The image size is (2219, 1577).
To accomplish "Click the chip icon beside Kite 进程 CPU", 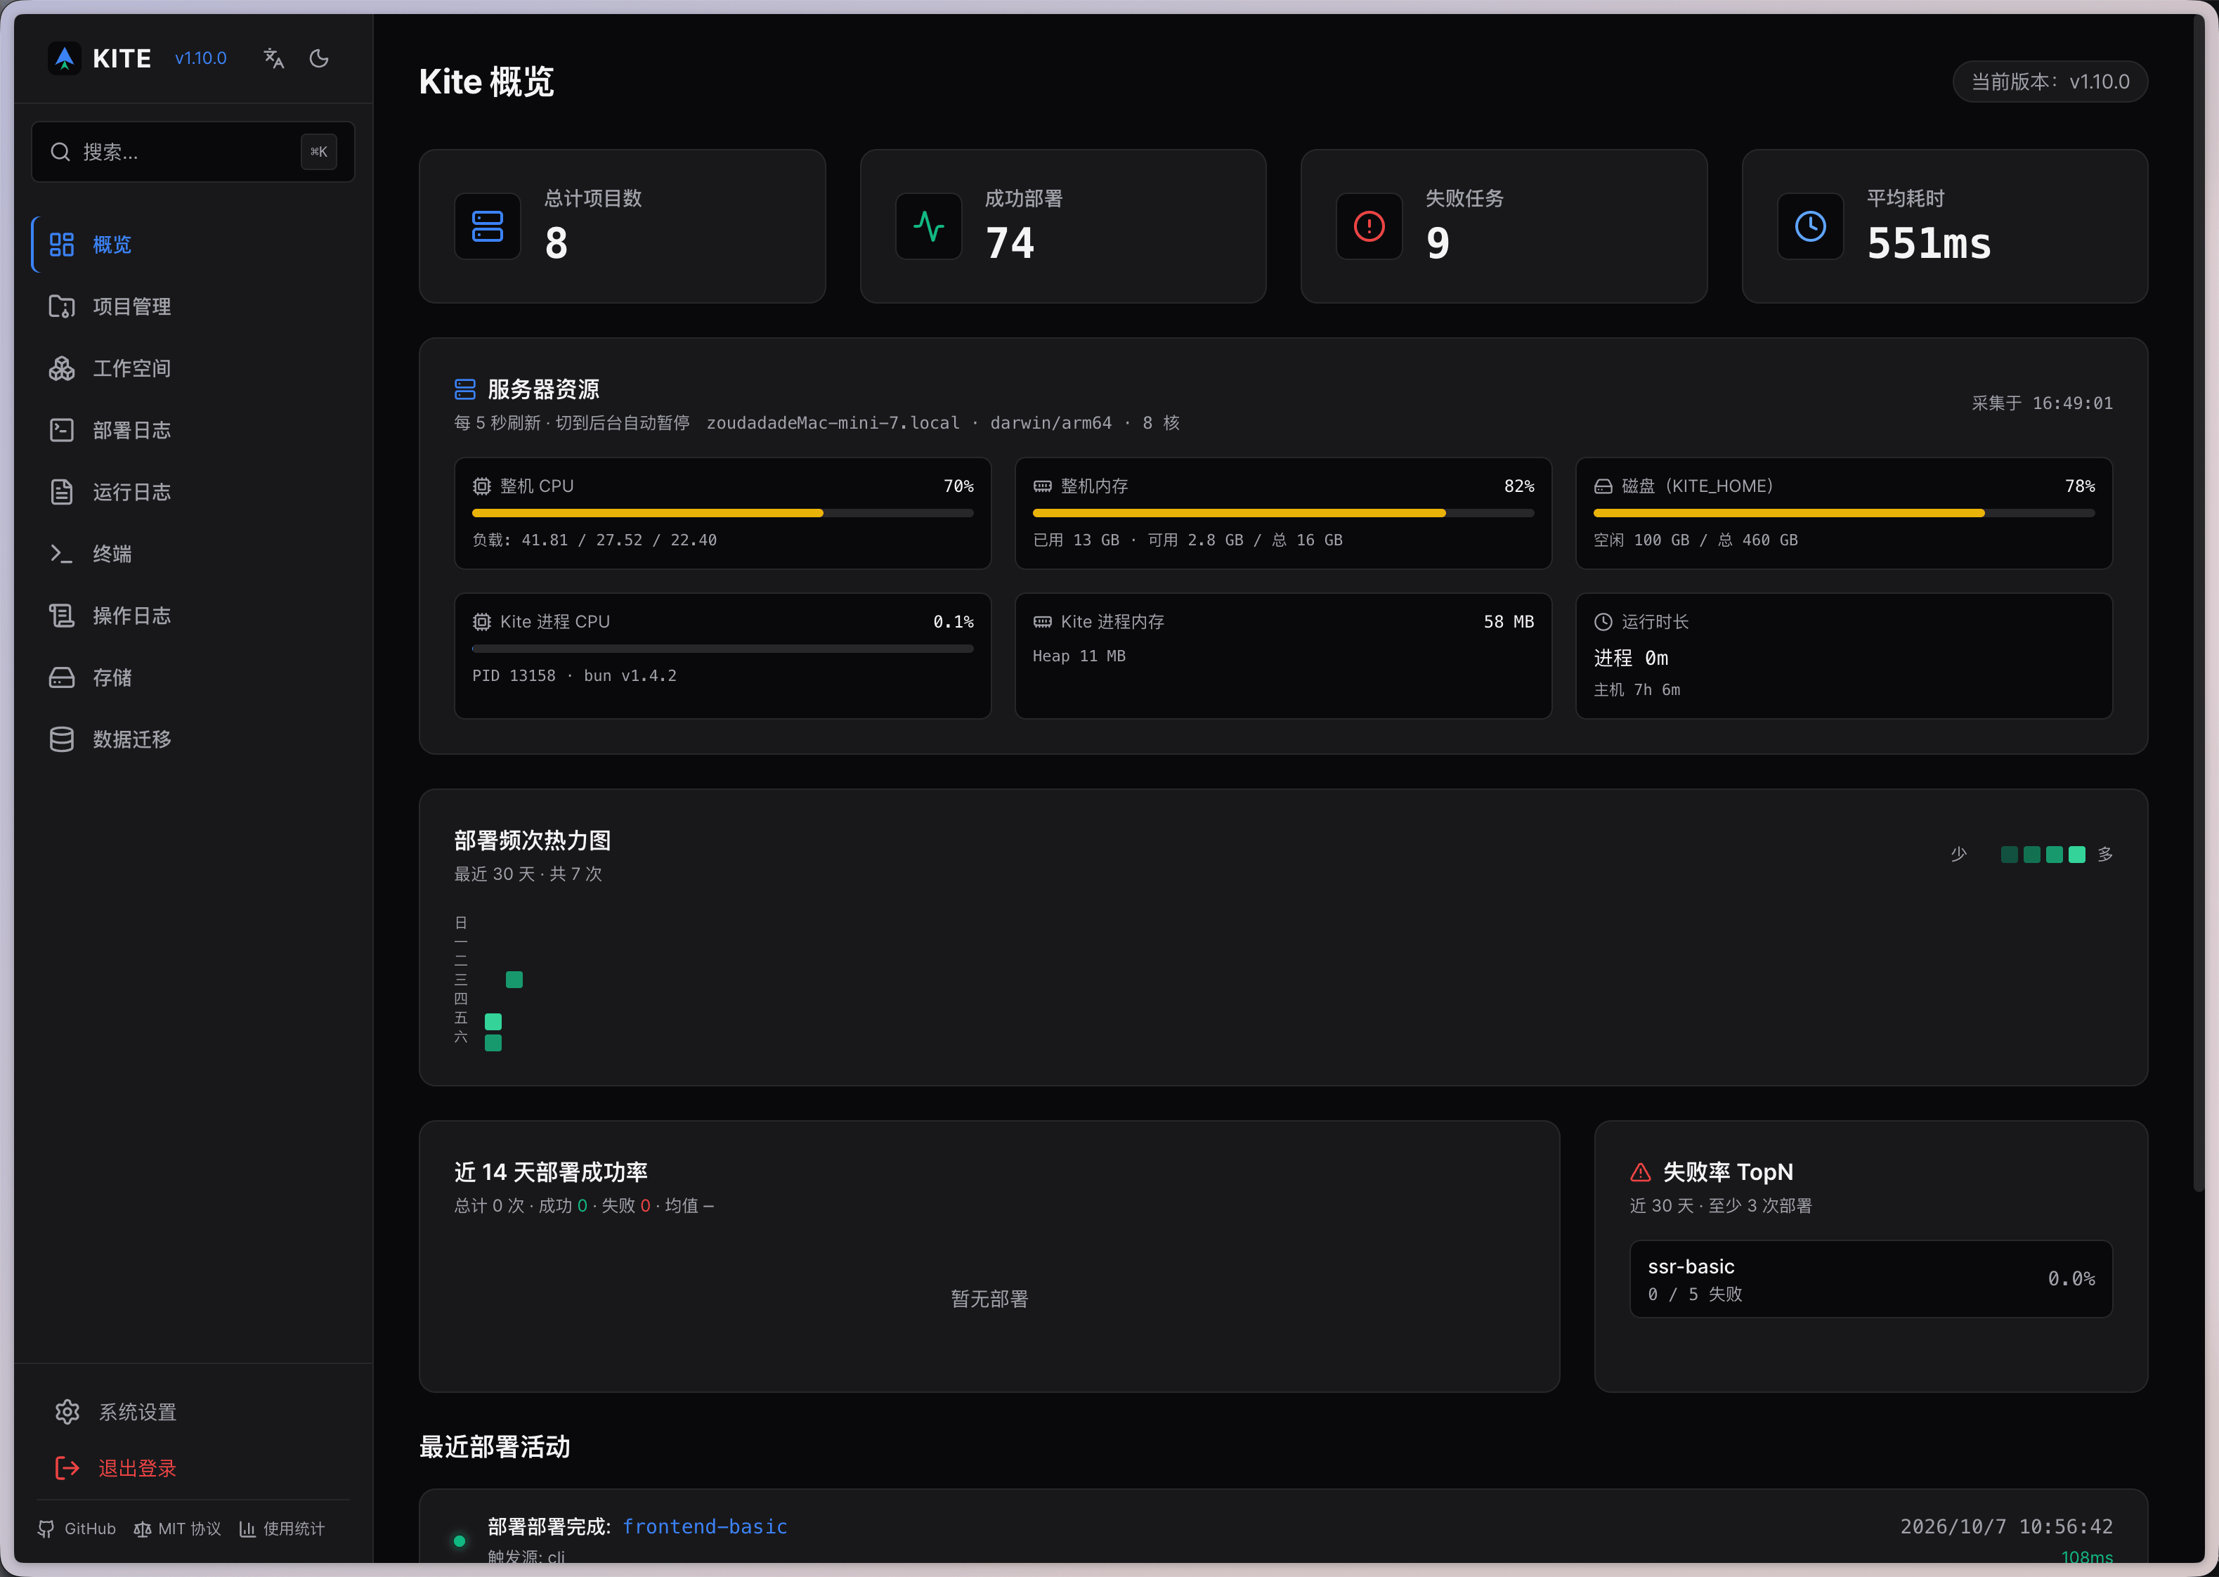I will (481, 621).
